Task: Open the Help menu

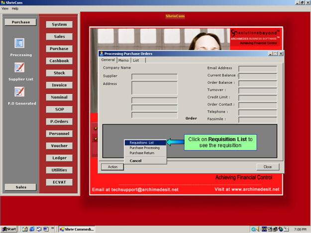Action: click(15, 8)
